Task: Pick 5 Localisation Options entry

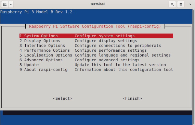Action: coord(96,55)
